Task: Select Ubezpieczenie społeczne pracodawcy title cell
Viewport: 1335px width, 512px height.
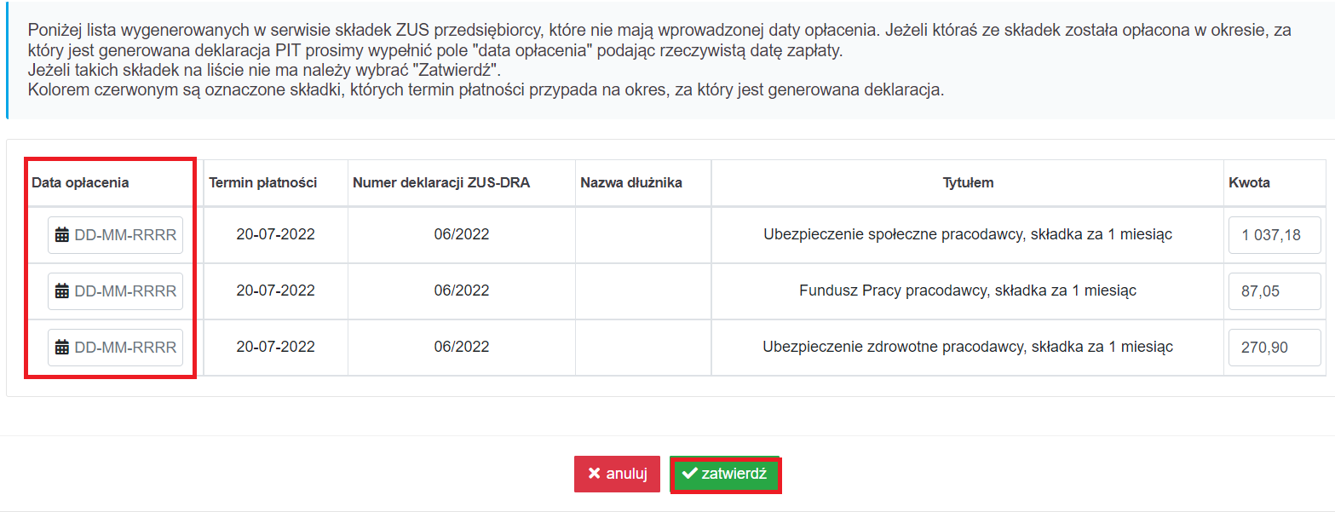Action: [968, 234]
